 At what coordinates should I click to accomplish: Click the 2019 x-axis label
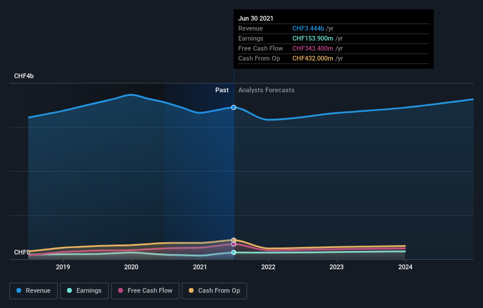pos(63,267)
